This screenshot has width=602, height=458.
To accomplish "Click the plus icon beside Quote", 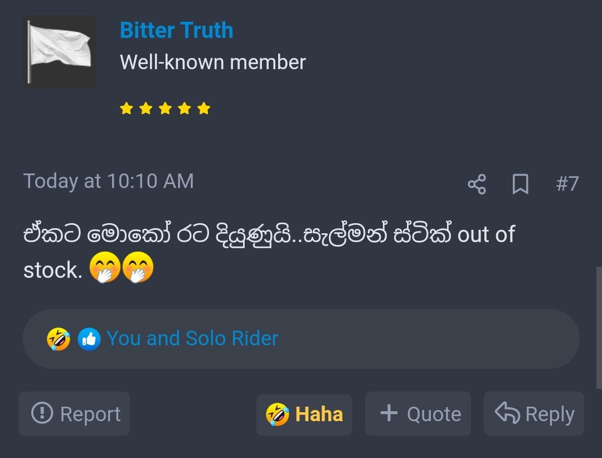I will coord(389,413).
